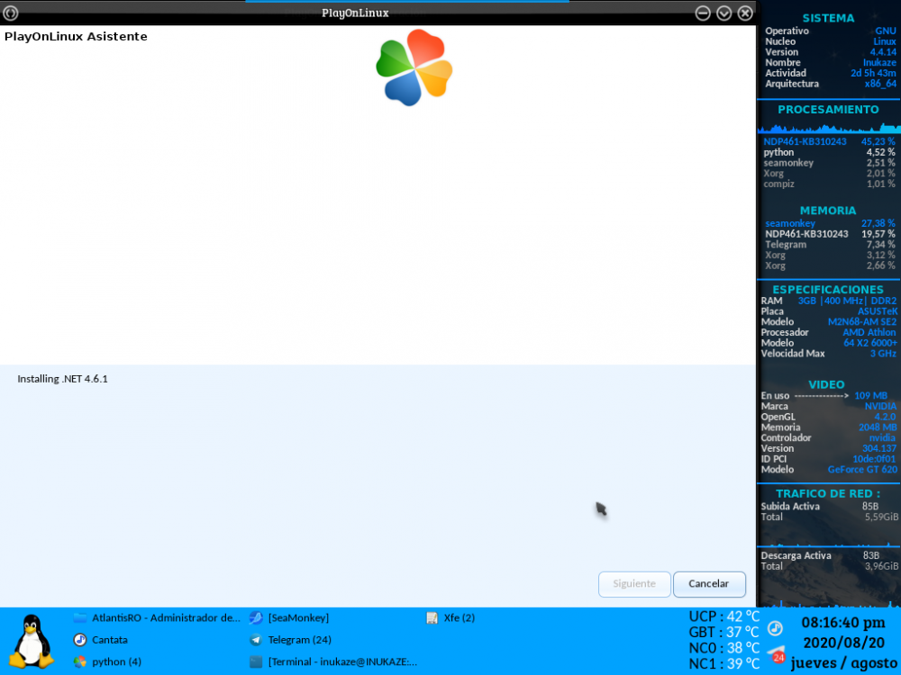Click the UCP temperature reading
Viewport: 901px width, 675px height.
pos(724,616)
